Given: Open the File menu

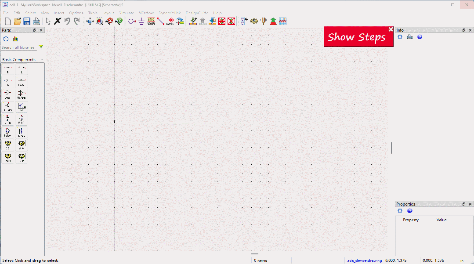Looking at the screenshot, I should click(x=6, y=13).
